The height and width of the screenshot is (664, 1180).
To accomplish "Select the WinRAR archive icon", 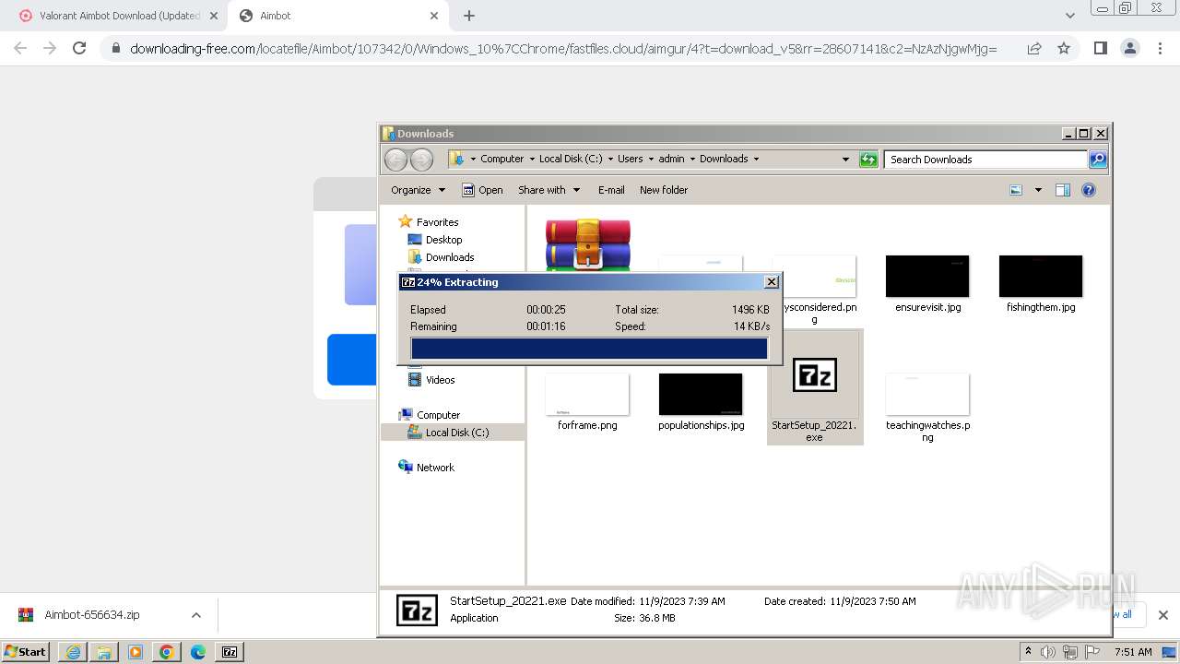I will tap(587, 243).
